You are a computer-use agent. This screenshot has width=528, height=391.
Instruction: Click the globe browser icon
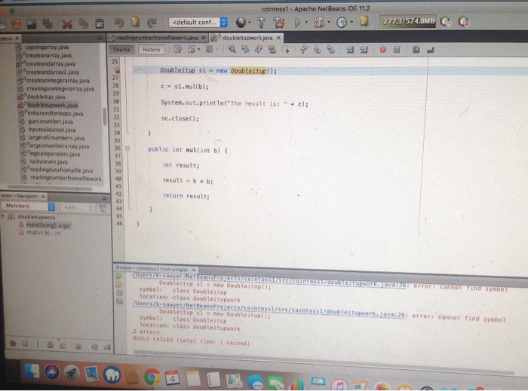pos(241,22)
